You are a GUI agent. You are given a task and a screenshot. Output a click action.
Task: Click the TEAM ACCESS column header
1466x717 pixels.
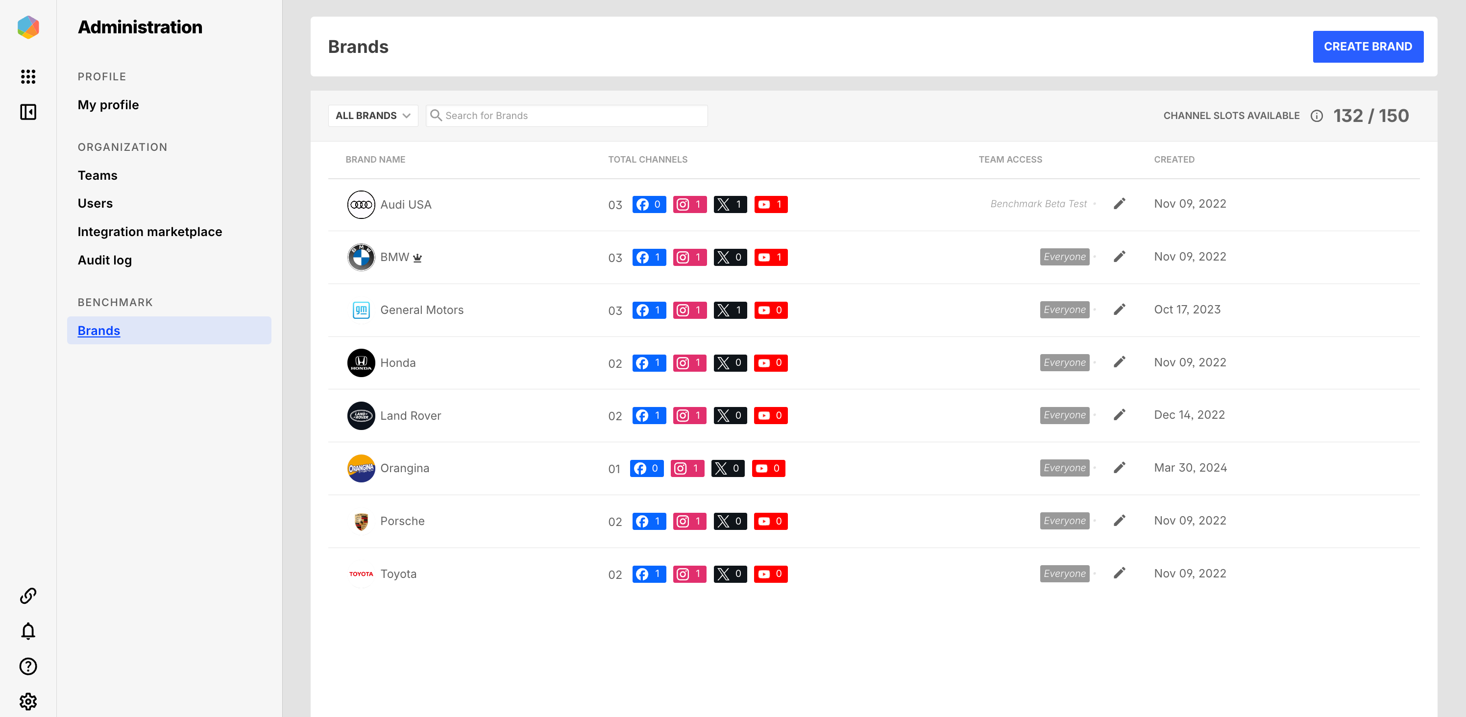tap(1010, 160)
